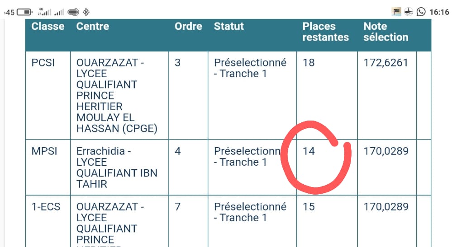
Task: Click the Classe column header
Action: (48, 26)
